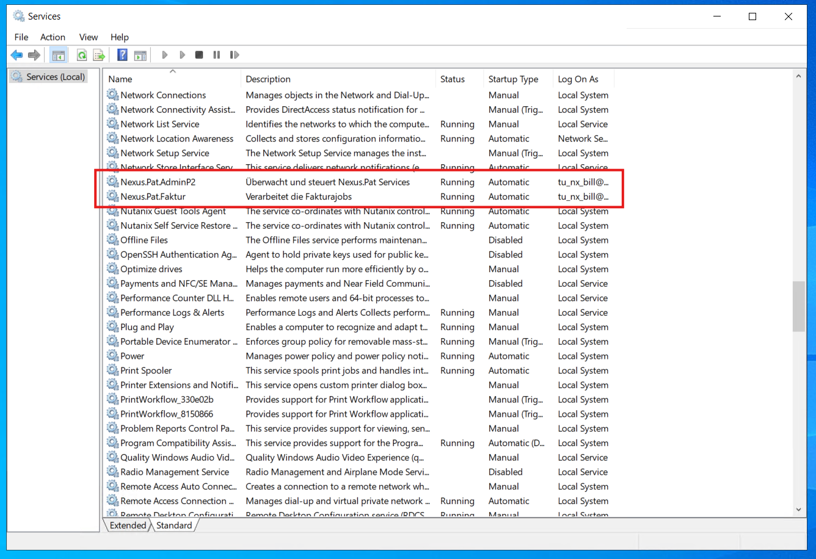The height and width of the screenshot is (559, 816).
Task: Open the File menu
Action: [21, 37]
